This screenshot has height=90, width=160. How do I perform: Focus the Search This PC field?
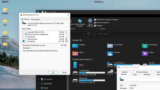[126, 34]
